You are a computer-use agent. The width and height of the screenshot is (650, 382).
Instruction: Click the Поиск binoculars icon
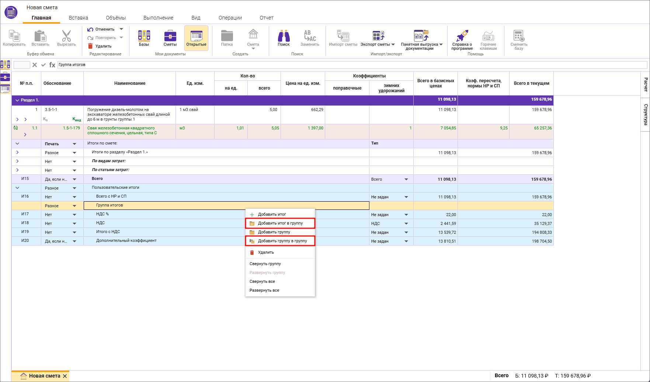click(x=284, y=36)
